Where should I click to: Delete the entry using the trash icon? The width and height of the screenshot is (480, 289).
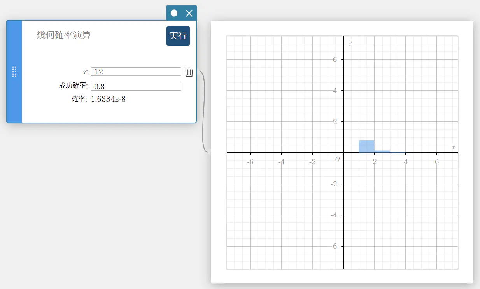click(x=189, y=72)
